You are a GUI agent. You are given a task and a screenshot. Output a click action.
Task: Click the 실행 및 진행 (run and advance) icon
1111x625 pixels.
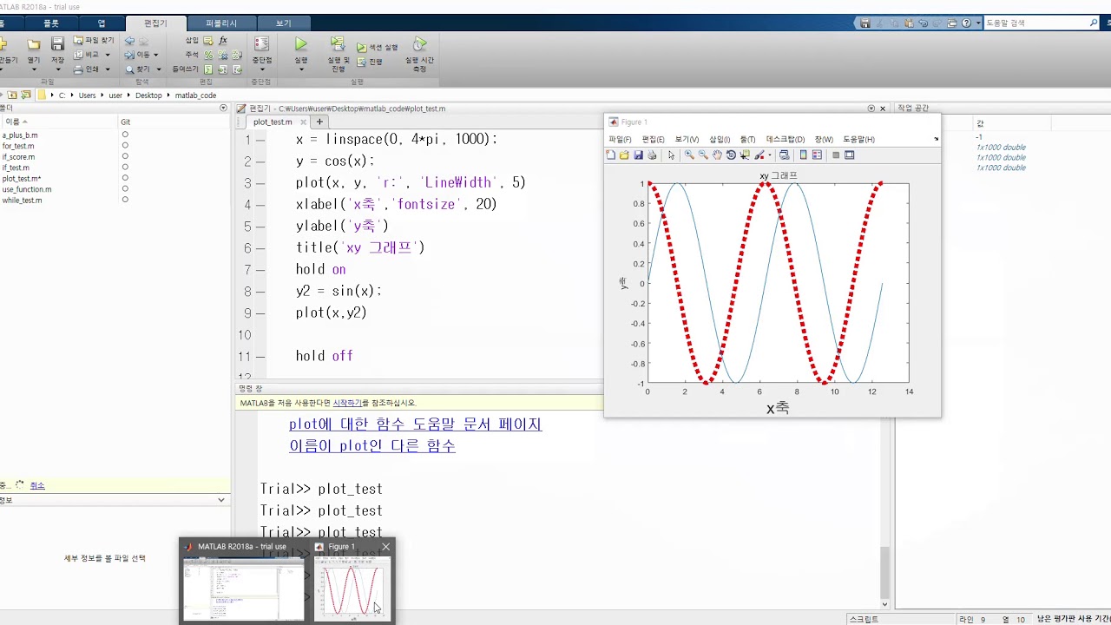click(338, 43)
